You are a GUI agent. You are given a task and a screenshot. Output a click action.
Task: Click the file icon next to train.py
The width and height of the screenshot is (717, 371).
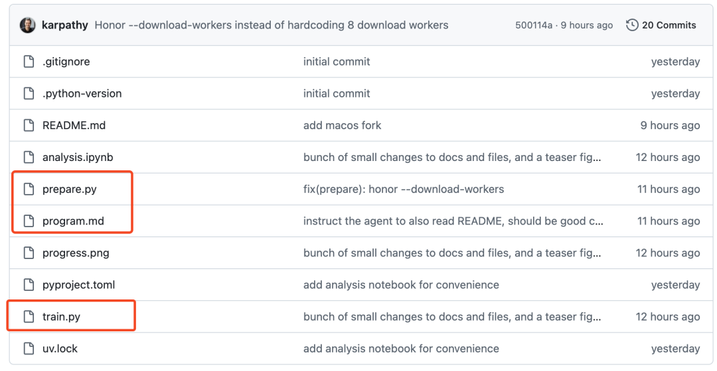pyautogui.click(x=29, y=317)
